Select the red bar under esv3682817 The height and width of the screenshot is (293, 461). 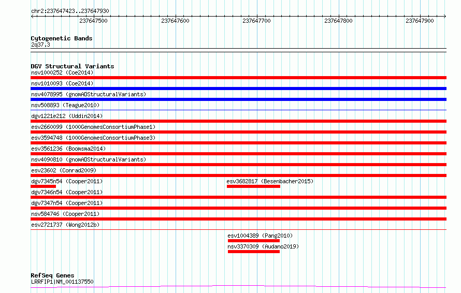pos(253,186)
